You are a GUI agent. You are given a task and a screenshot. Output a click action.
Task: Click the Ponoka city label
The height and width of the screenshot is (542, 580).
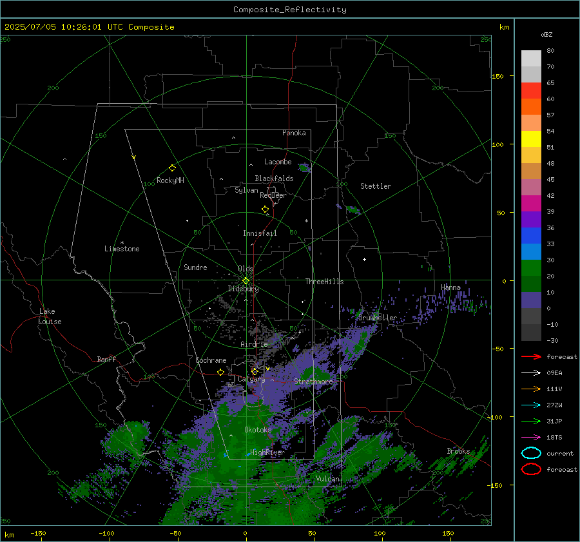(x=294, y=133)
